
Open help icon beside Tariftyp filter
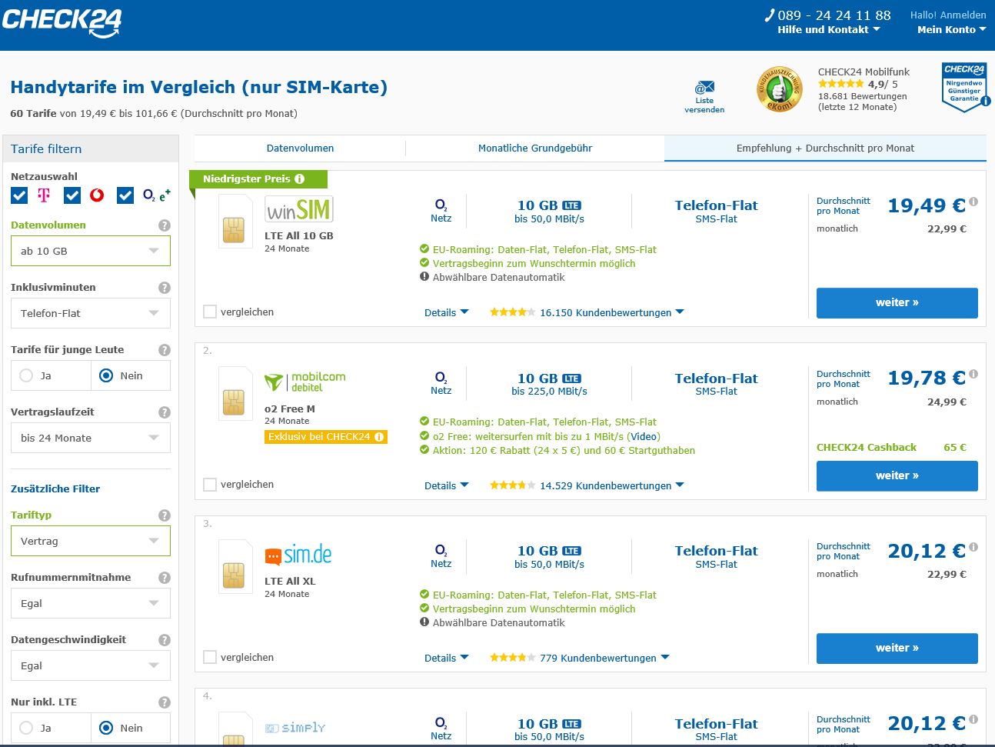[x=164, y=515]
